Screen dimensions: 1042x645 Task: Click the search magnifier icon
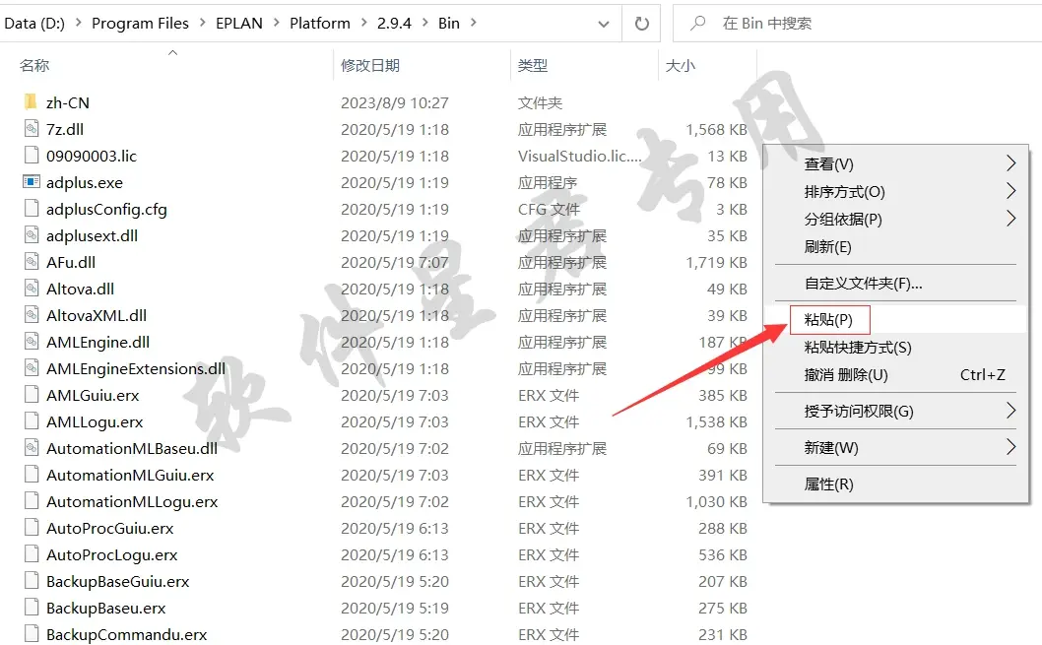pos(697,24)
